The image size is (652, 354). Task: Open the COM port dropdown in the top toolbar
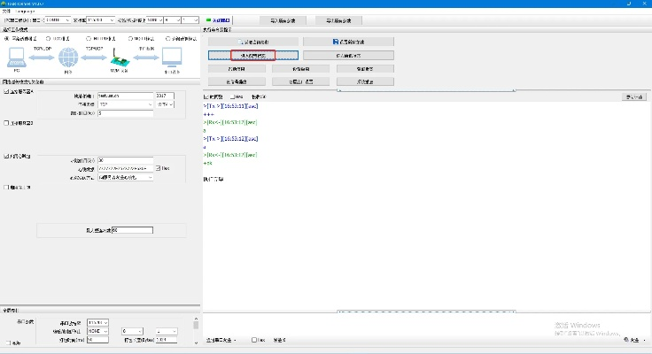[58, 20]
